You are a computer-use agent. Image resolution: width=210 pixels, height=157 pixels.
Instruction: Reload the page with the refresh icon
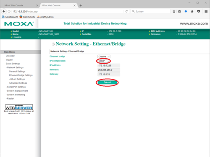pyautogui.click(x=126, y=11)
